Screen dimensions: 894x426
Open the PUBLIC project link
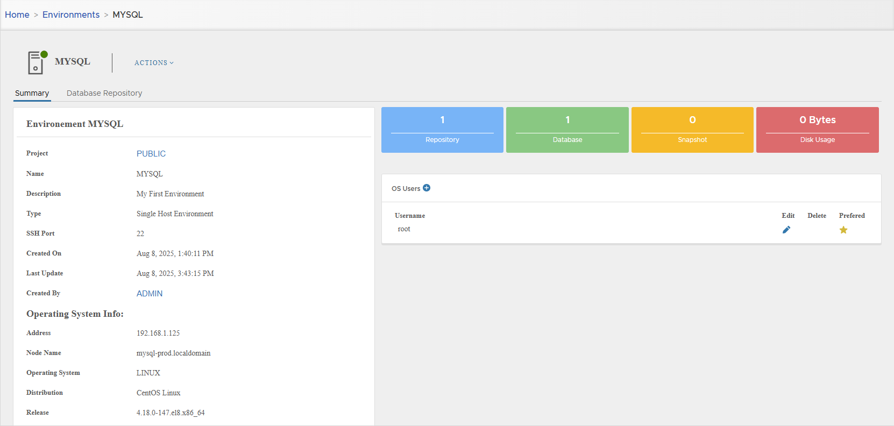pos(151,154)
